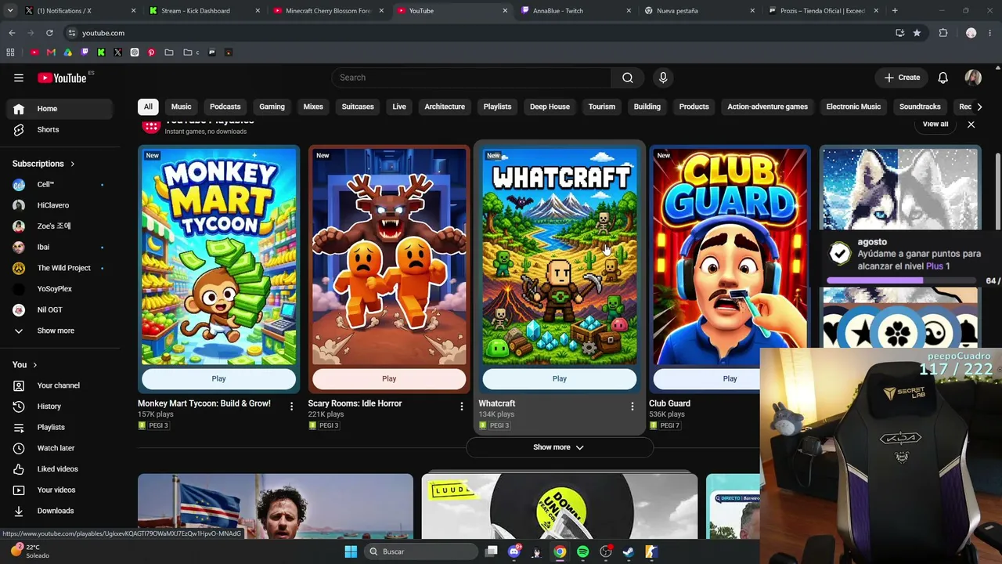This screenshot has height=564, width=1002.
Task: Open Steam from the taskbar
Action: pos(628,551)
